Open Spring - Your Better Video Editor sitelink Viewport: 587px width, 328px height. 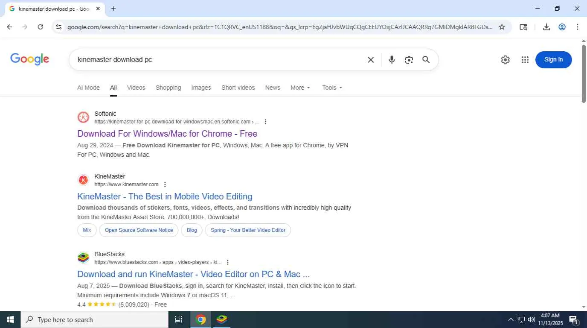(x=248, y=230)
